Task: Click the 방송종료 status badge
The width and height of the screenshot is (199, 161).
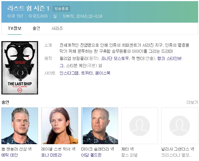Action: coord(62,9)
